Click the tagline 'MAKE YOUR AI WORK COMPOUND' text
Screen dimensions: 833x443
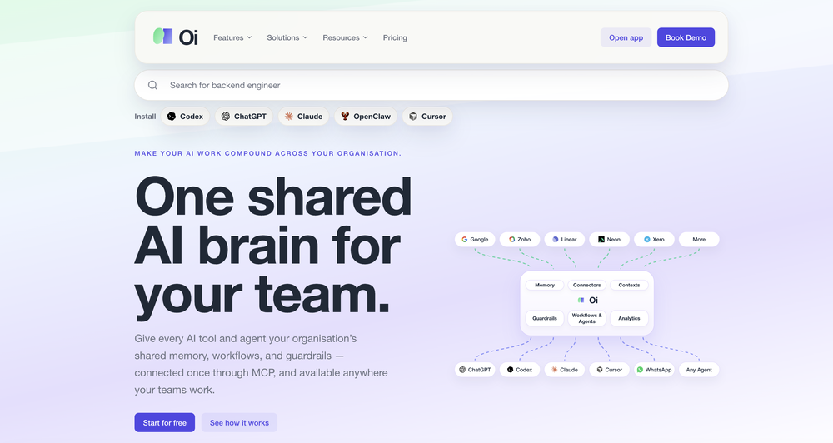click(267, 153)
